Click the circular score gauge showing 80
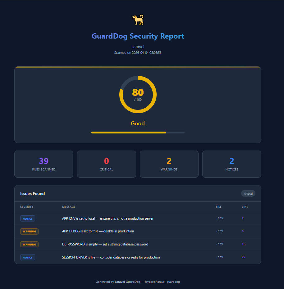The width and height of the screenshot is (284, 289). tap(138, 95)
